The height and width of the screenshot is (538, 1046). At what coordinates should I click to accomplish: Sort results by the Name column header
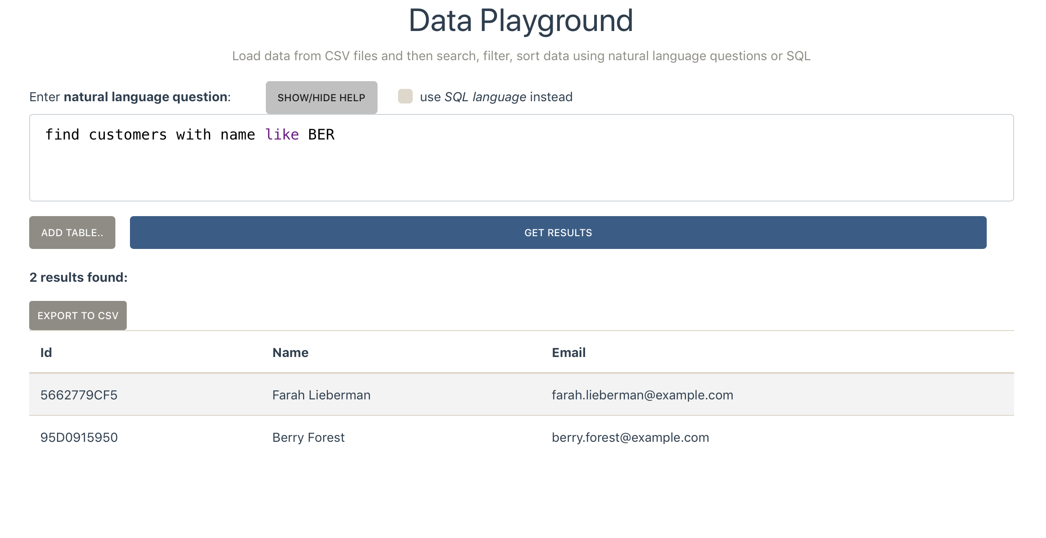coord(290,352)
